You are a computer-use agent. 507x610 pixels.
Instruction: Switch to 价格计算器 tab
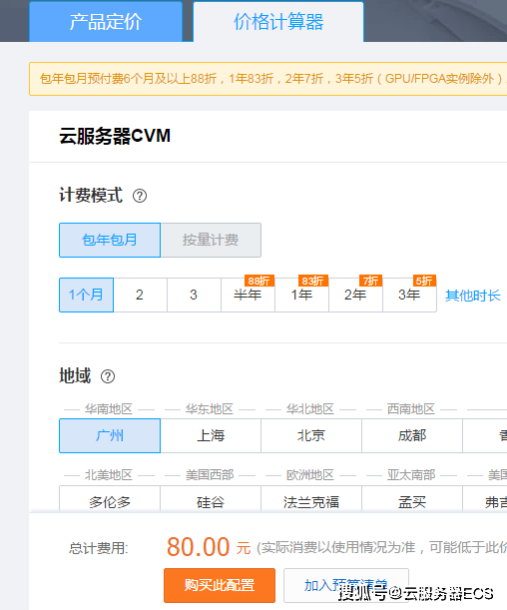pos(278,21)
